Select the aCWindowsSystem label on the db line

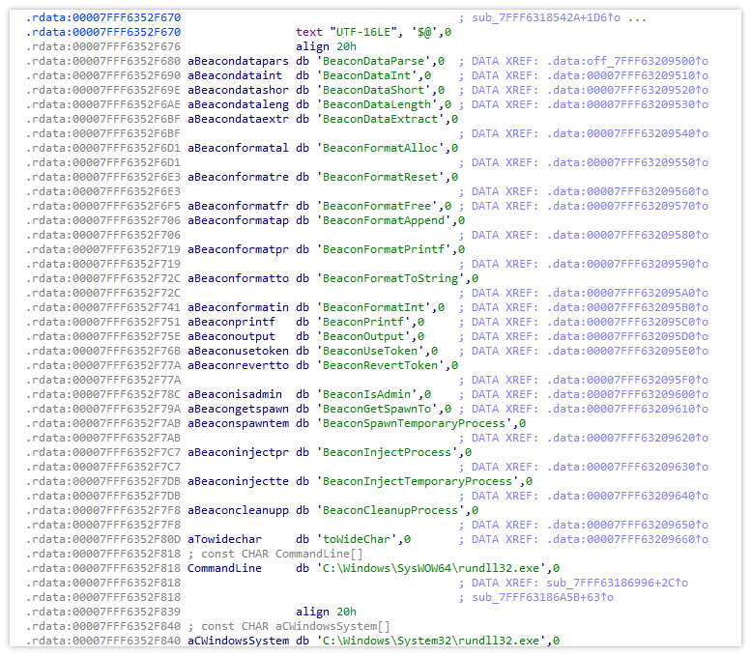(x=238, y=641)
